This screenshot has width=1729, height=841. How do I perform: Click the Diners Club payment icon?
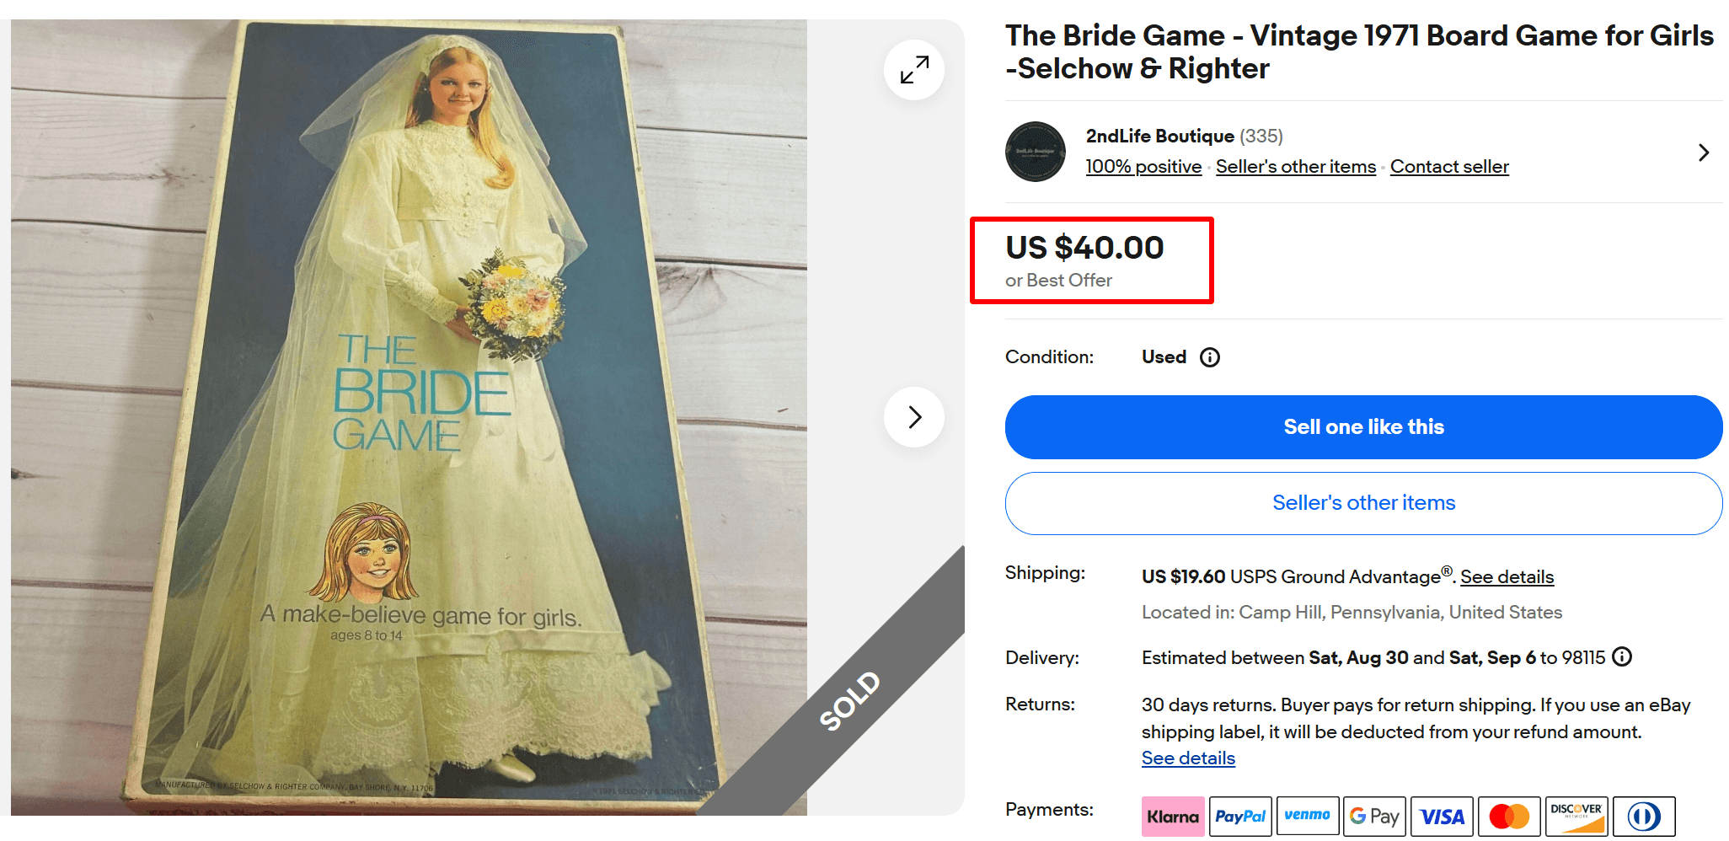click(x=1644, y=816)
